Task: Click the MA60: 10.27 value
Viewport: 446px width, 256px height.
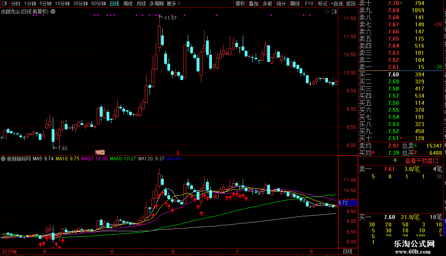Action: [x=123, y=159]
